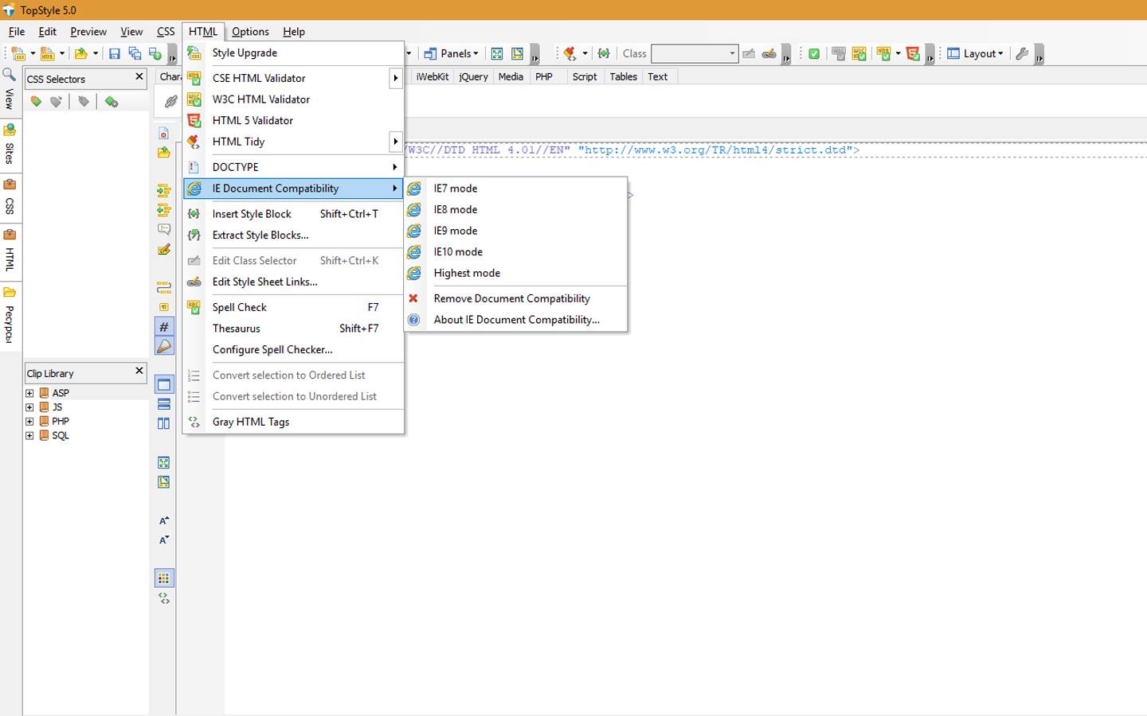Run the W3C HTML Validator menu item
Screen dimensions: 1147x716
tap(293, 99)
